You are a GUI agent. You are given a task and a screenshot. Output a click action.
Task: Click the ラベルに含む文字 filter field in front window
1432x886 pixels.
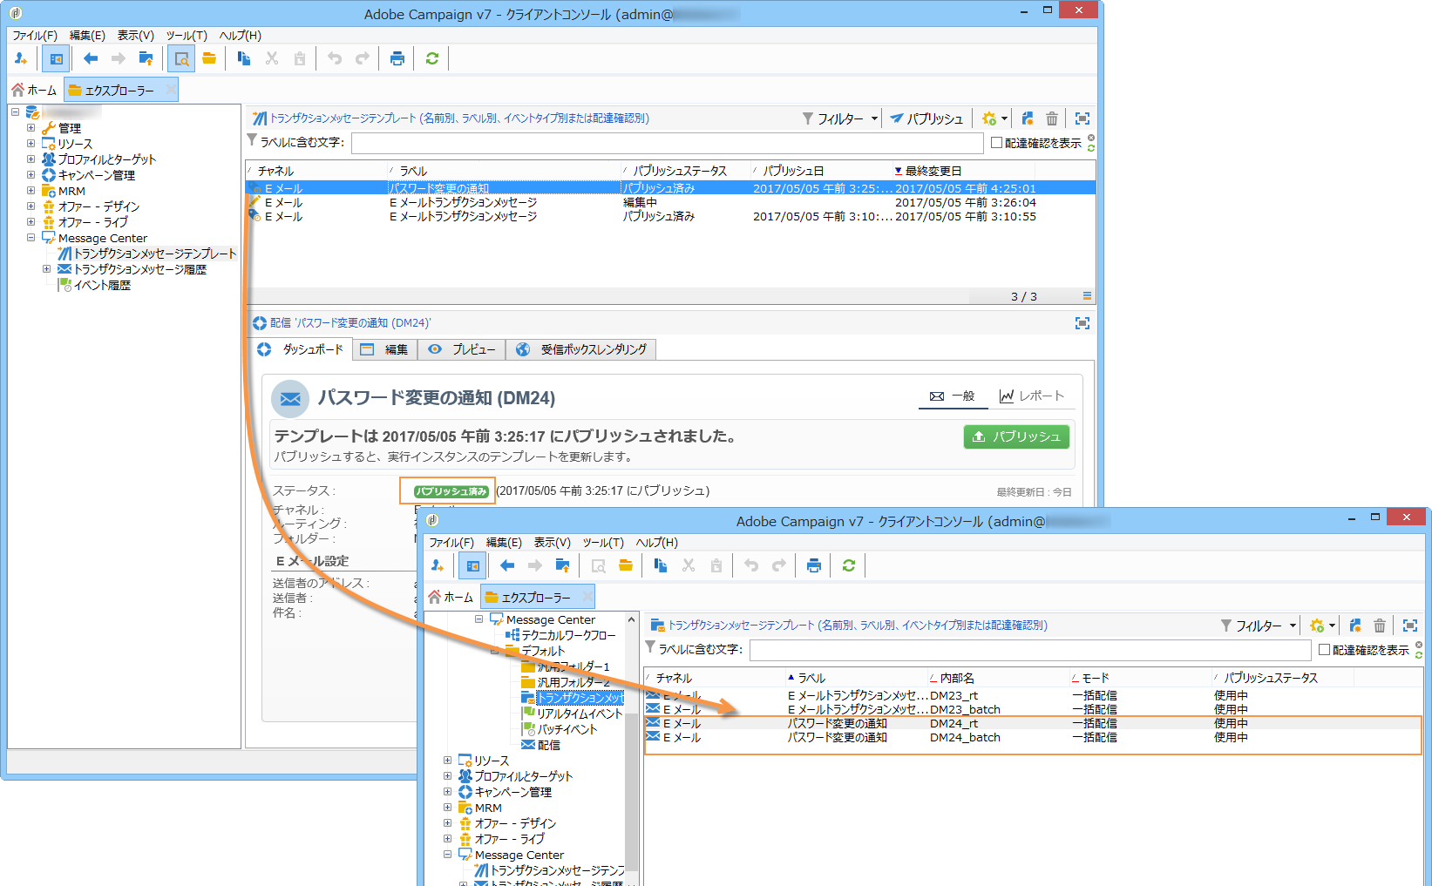[x=1030, y=650]
